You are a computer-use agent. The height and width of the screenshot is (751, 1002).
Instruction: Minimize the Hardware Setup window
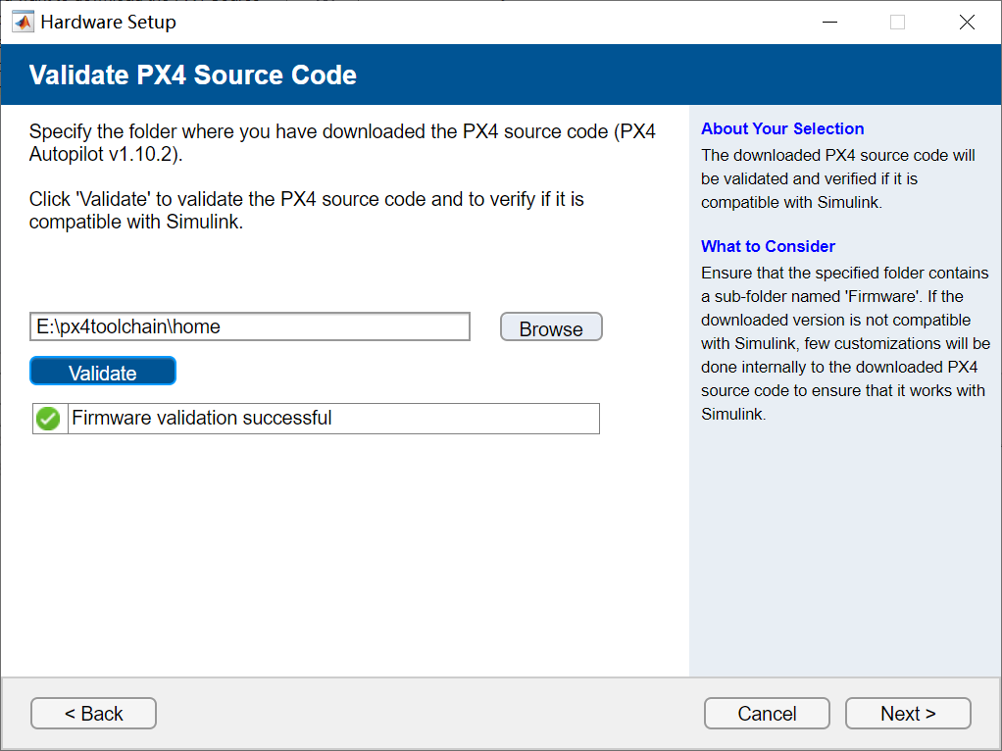pos(828,21)
